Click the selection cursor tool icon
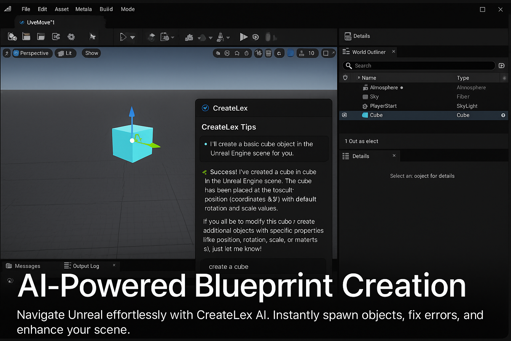The height and width of the screenshot is (341, 511). click(x=92, y=37)
